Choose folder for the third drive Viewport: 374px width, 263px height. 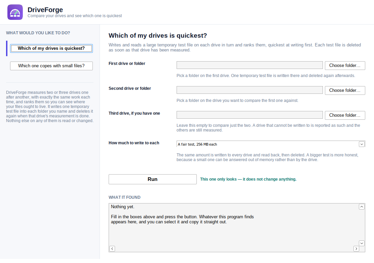point(345,115)
